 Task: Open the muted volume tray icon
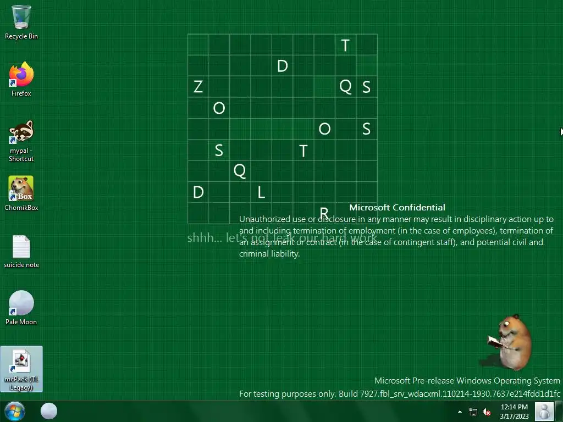[x=487, y=412]
